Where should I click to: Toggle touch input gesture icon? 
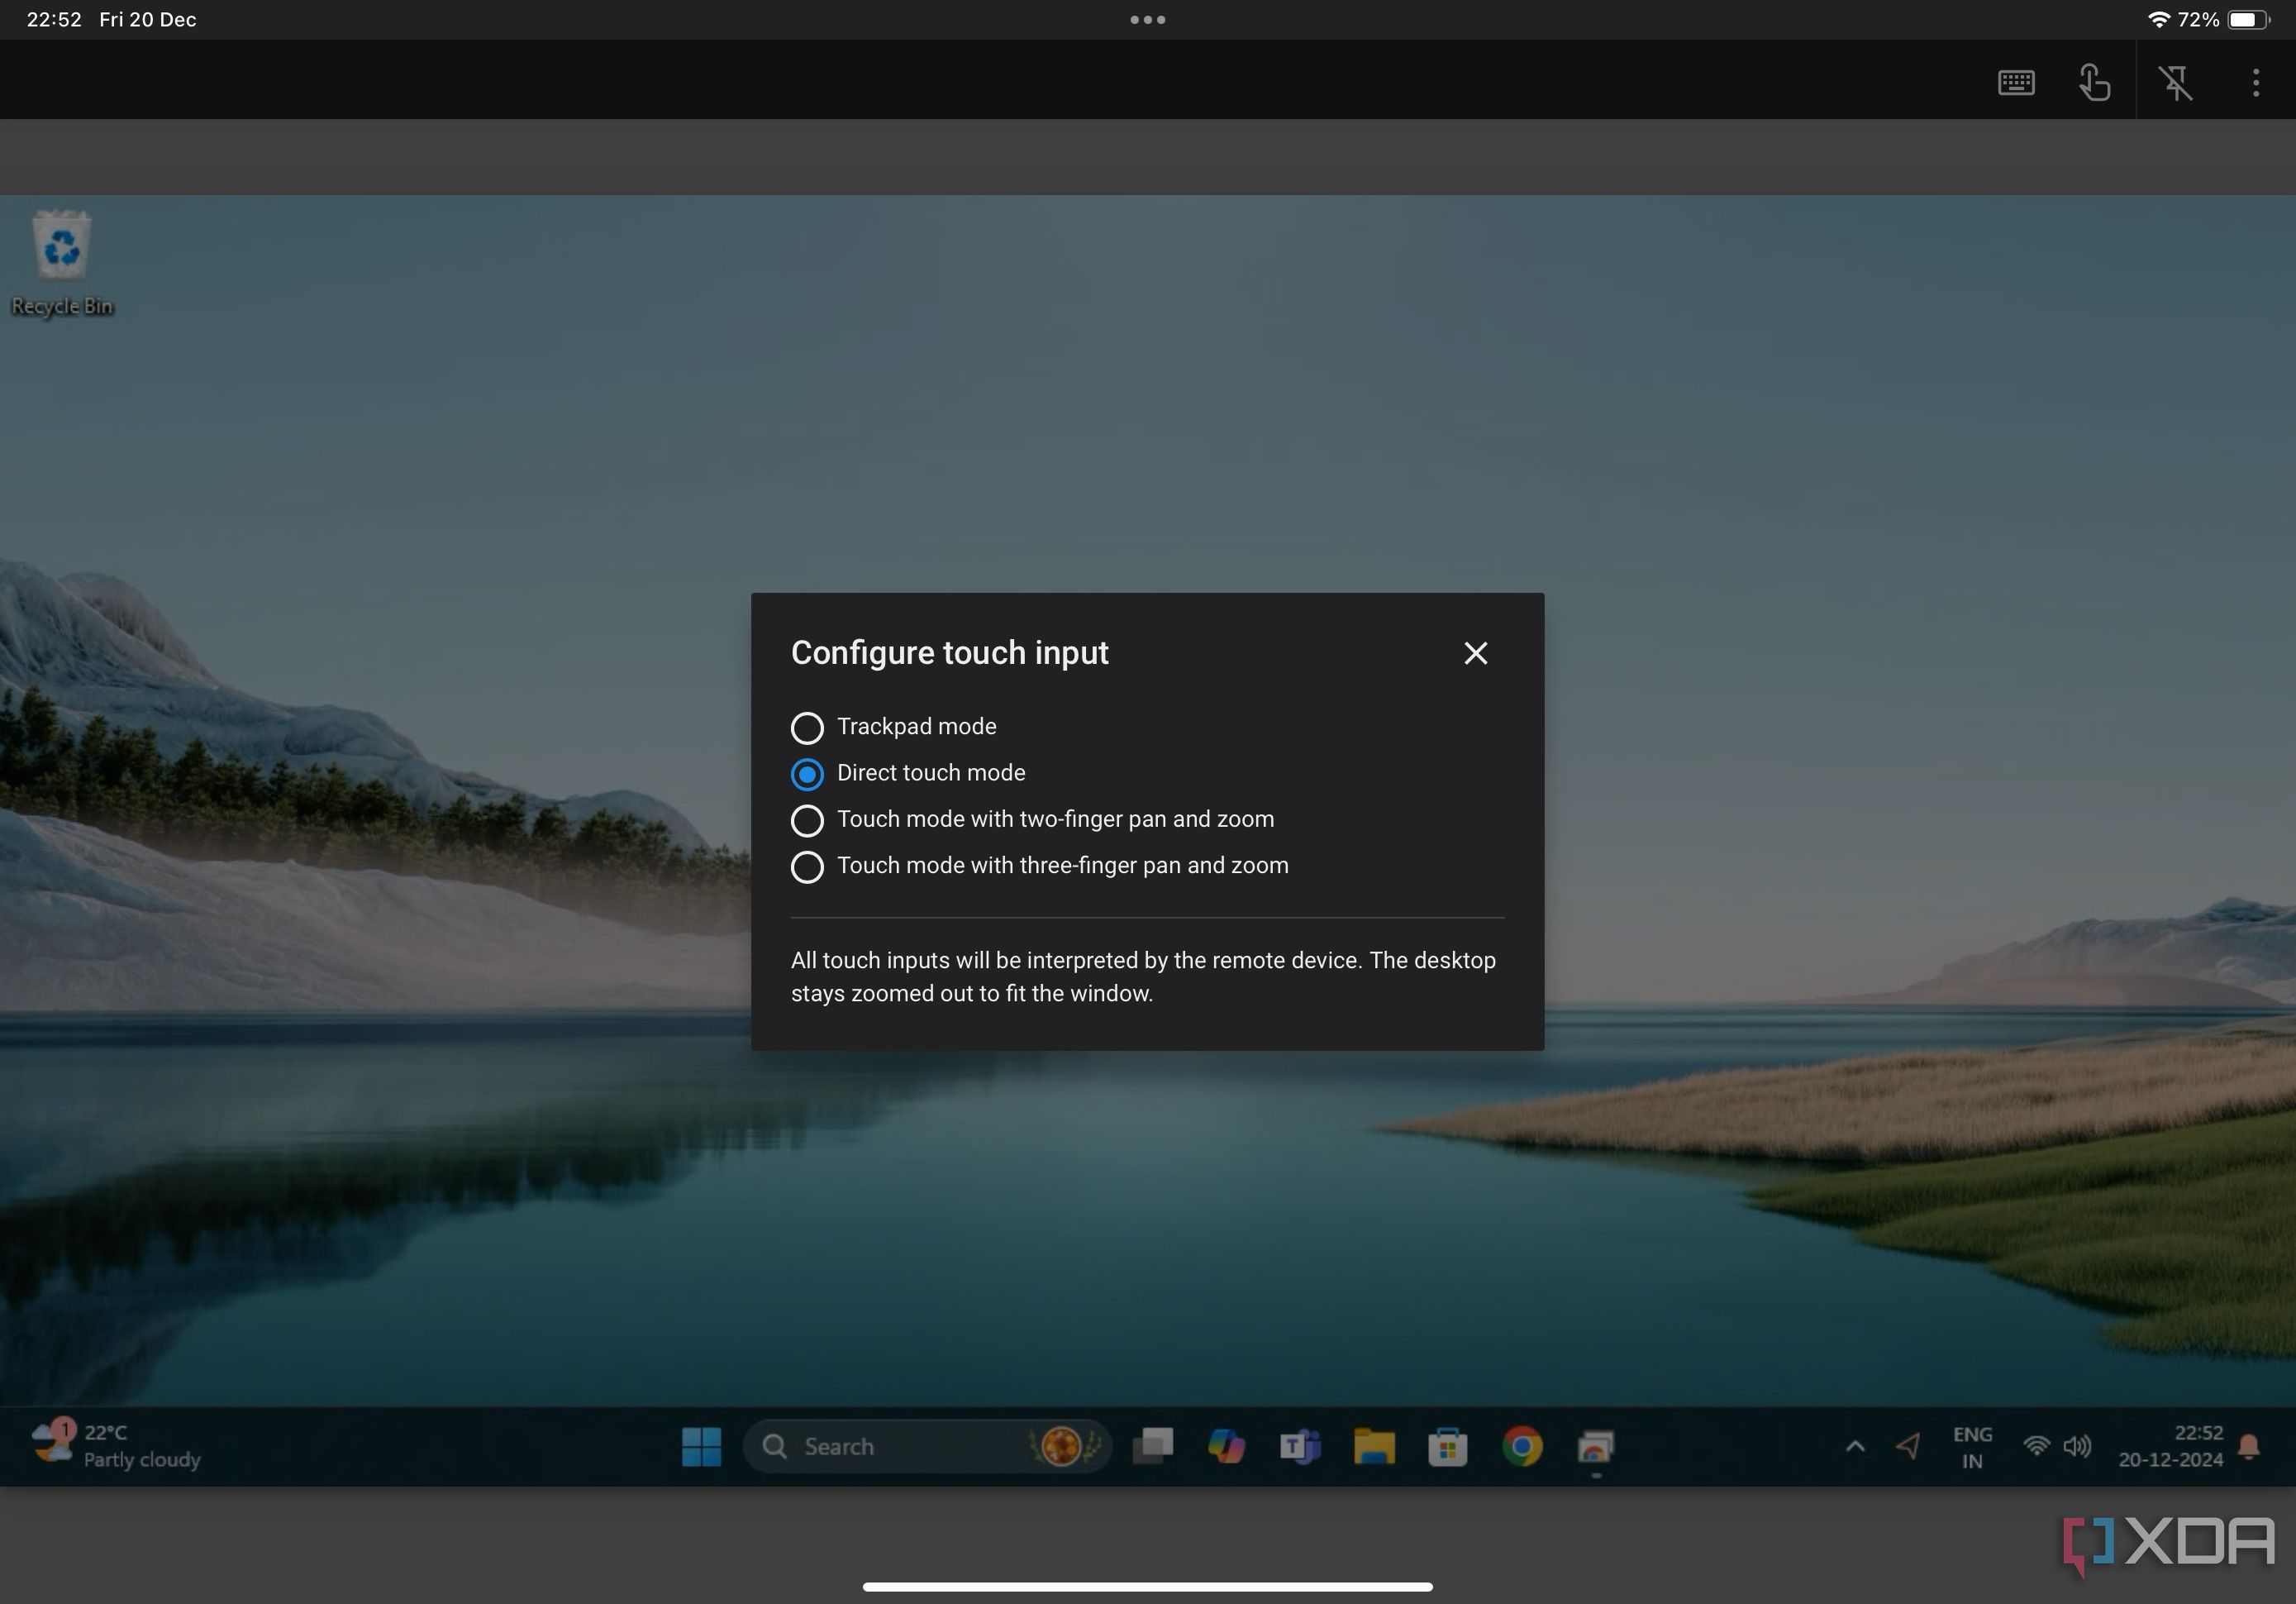click(2095, 84)
